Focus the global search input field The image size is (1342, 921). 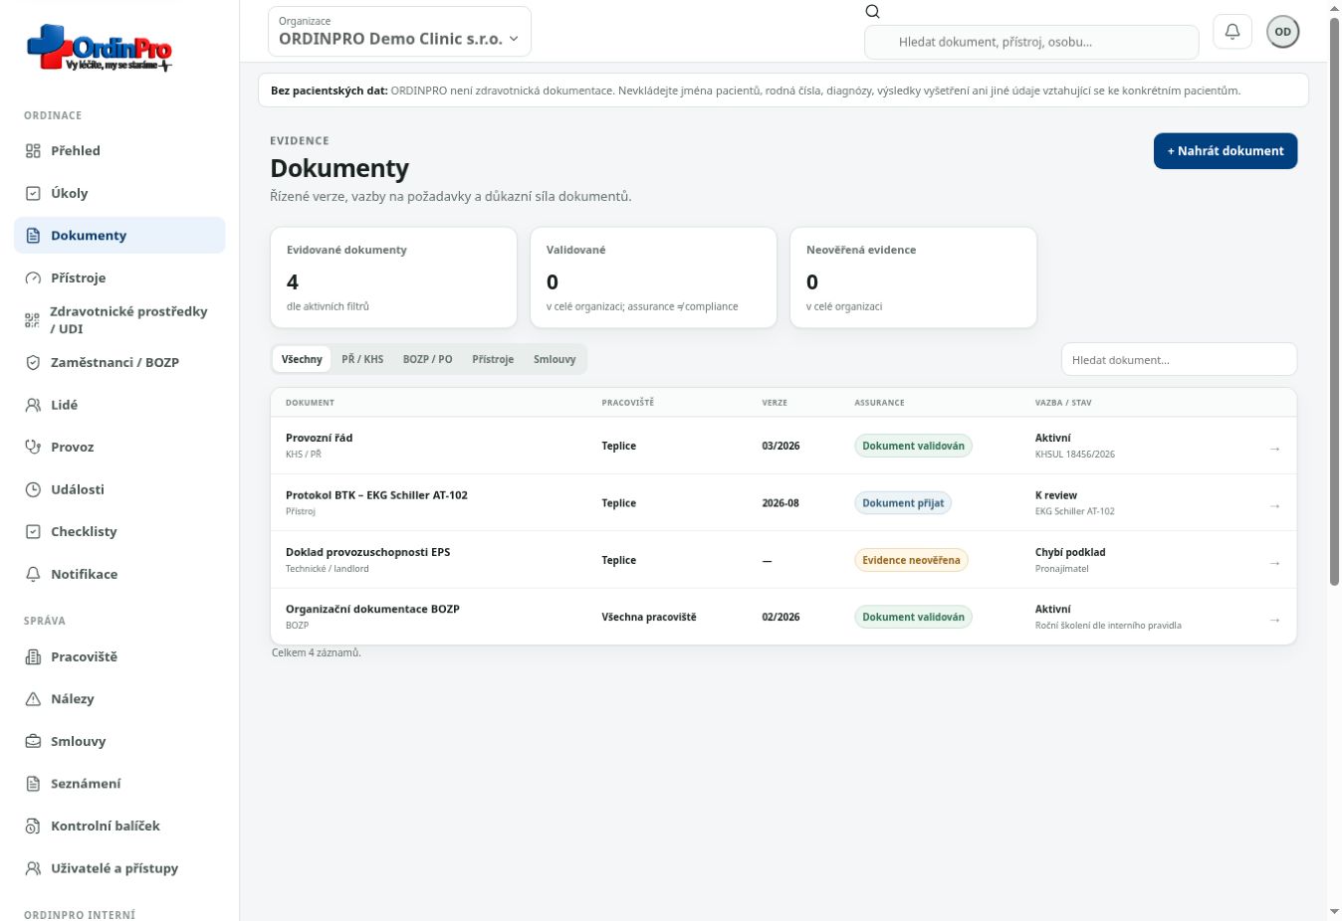[1031, 42]
